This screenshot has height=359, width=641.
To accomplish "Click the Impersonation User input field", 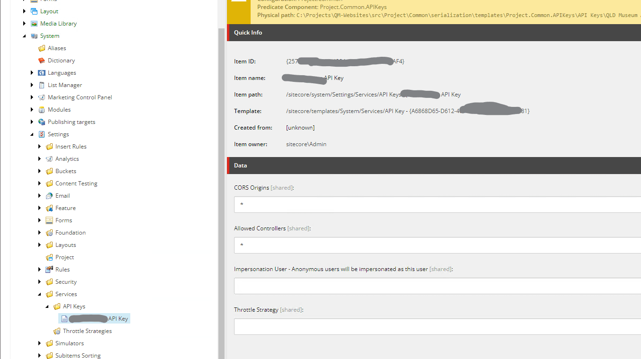I will point(437,286).
